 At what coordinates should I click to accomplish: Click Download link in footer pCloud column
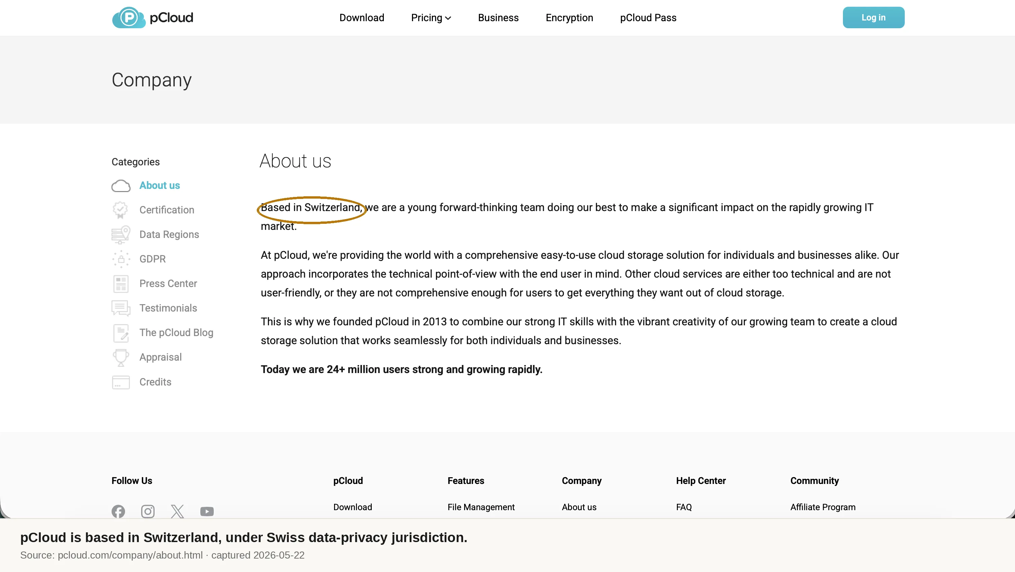[352, 507]
